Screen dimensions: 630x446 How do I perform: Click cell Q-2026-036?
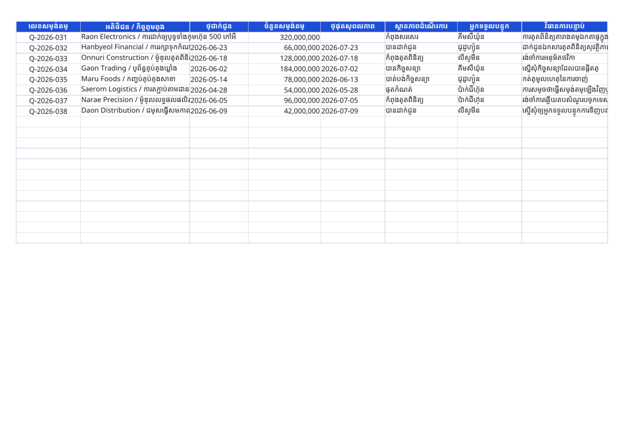[48, 90]
